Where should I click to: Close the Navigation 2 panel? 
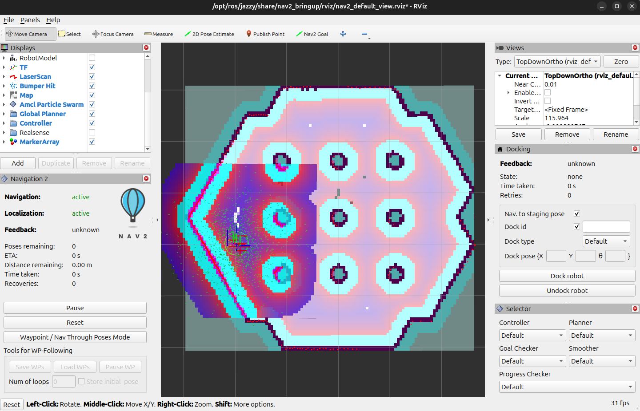click(146, 178)
